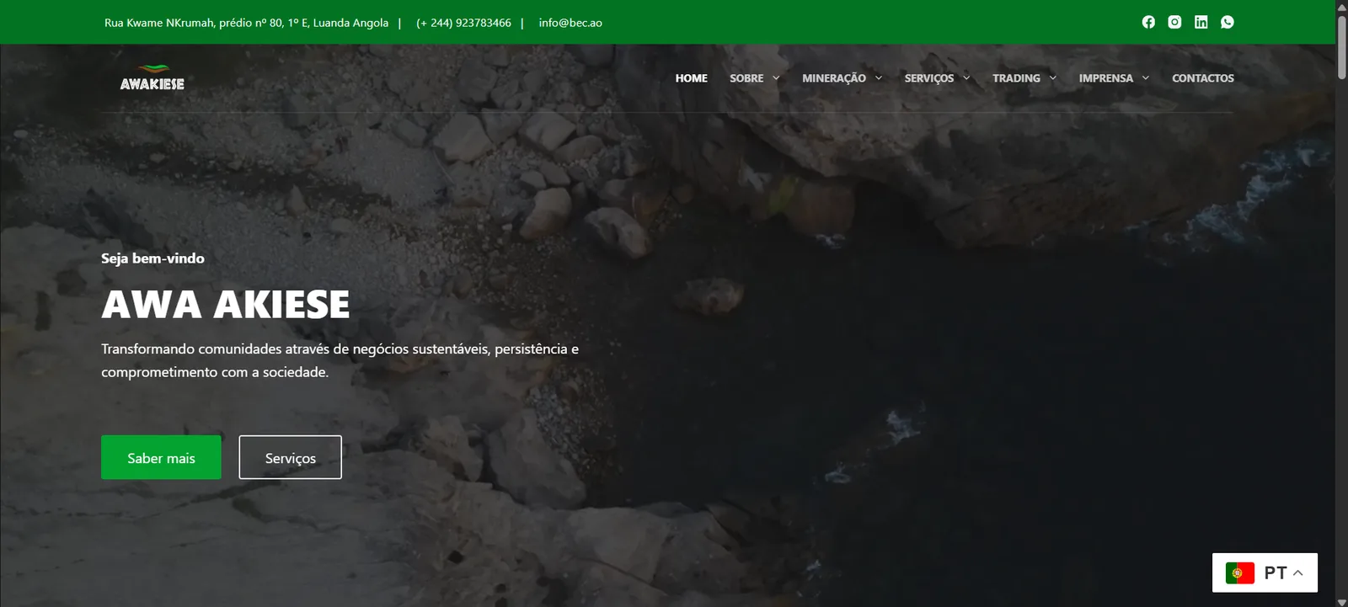Image resolution: width=1348 pixels, height=607 pixels.
Task: Expand the Trading dropdown chevron
Action: click(x=1052, y=78)
